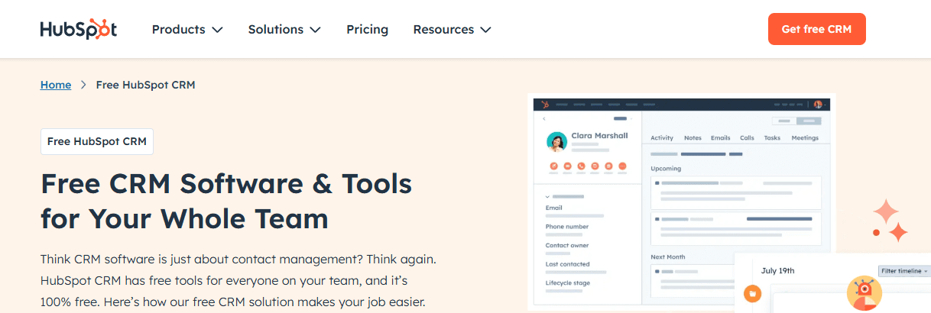This screenshot has height=313, width=931.
Task: Switch to the Meetings tab in the mockup
Action: [x=805, y=138]
